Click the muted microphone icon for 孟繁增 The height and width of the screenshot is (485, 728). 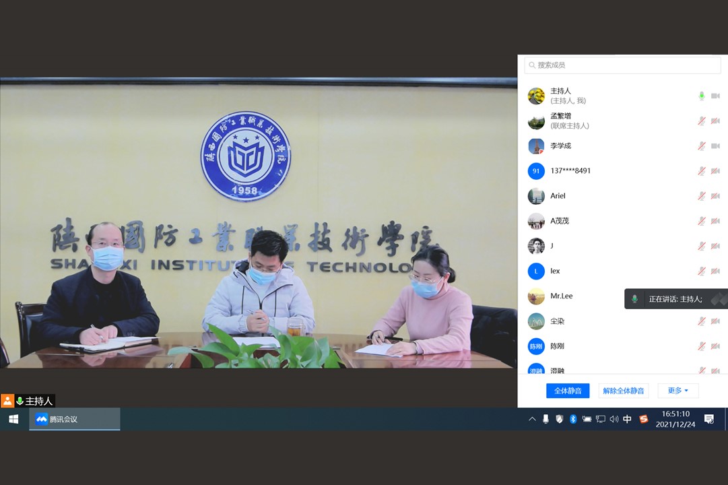click(701, 121)
